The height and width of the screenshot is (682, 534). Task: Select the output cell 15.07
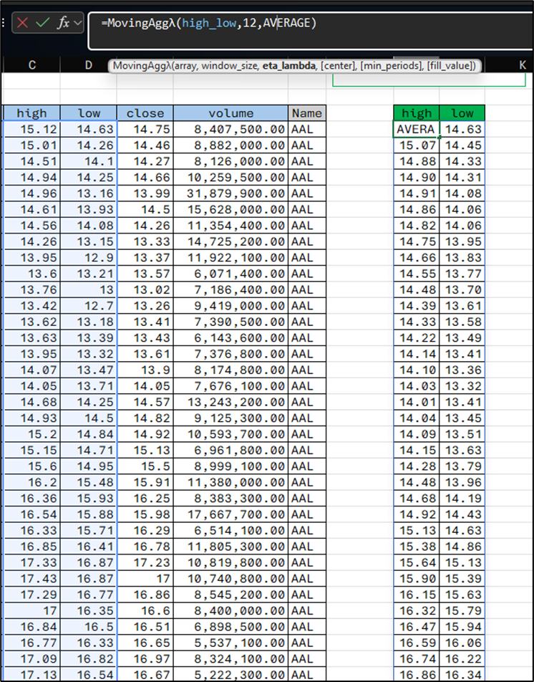[x=417, y=145]
